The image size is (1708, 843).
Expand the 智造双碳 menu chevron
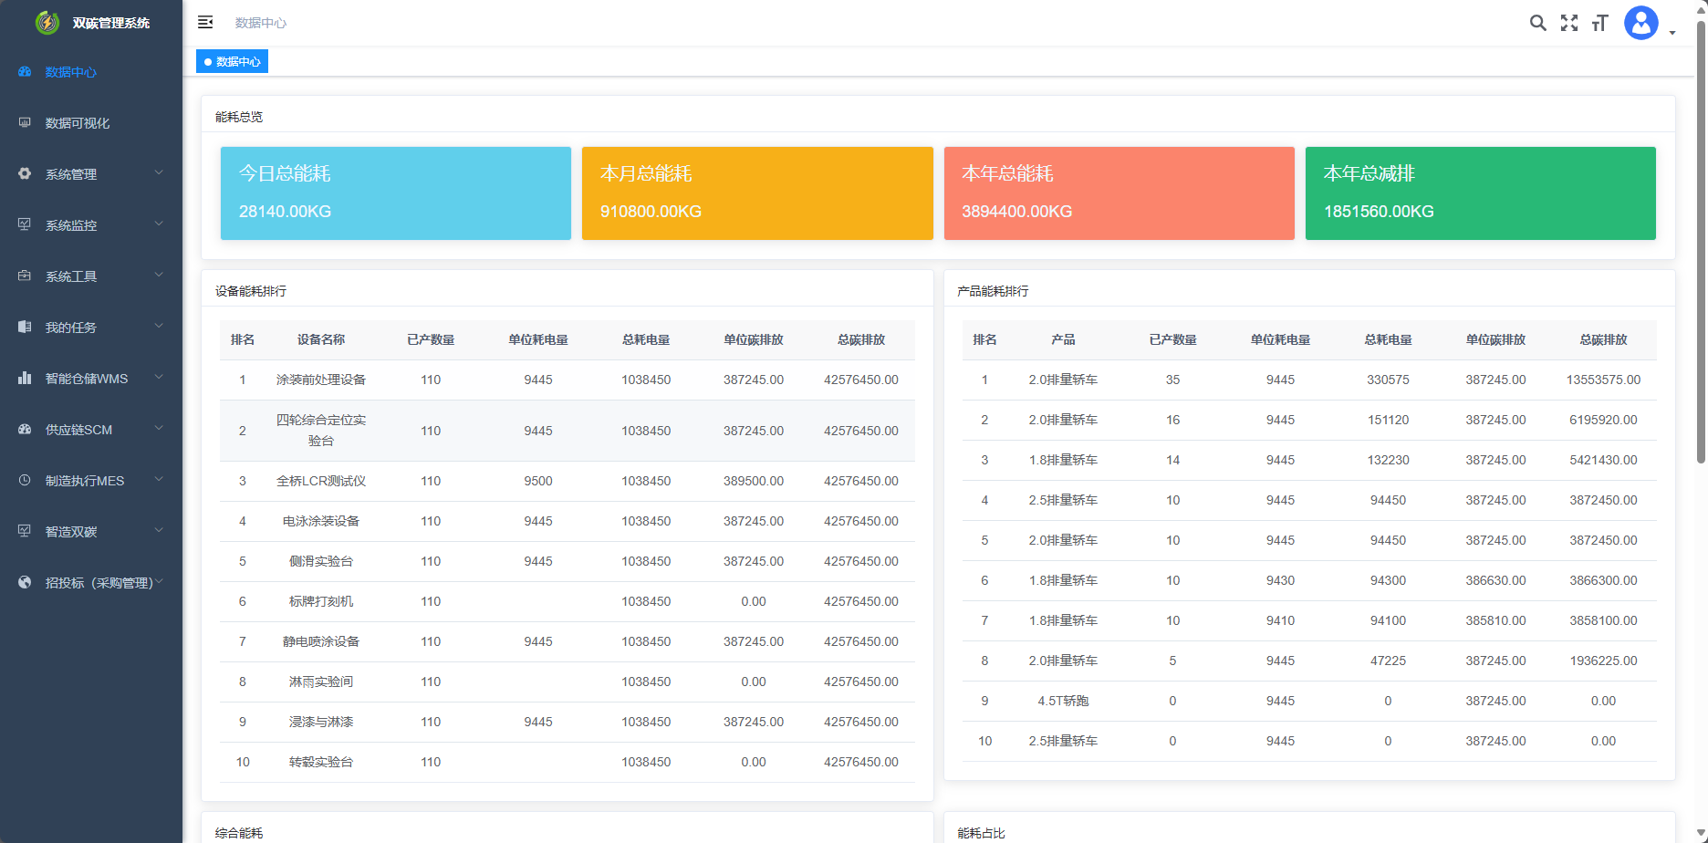pos(159,530)
